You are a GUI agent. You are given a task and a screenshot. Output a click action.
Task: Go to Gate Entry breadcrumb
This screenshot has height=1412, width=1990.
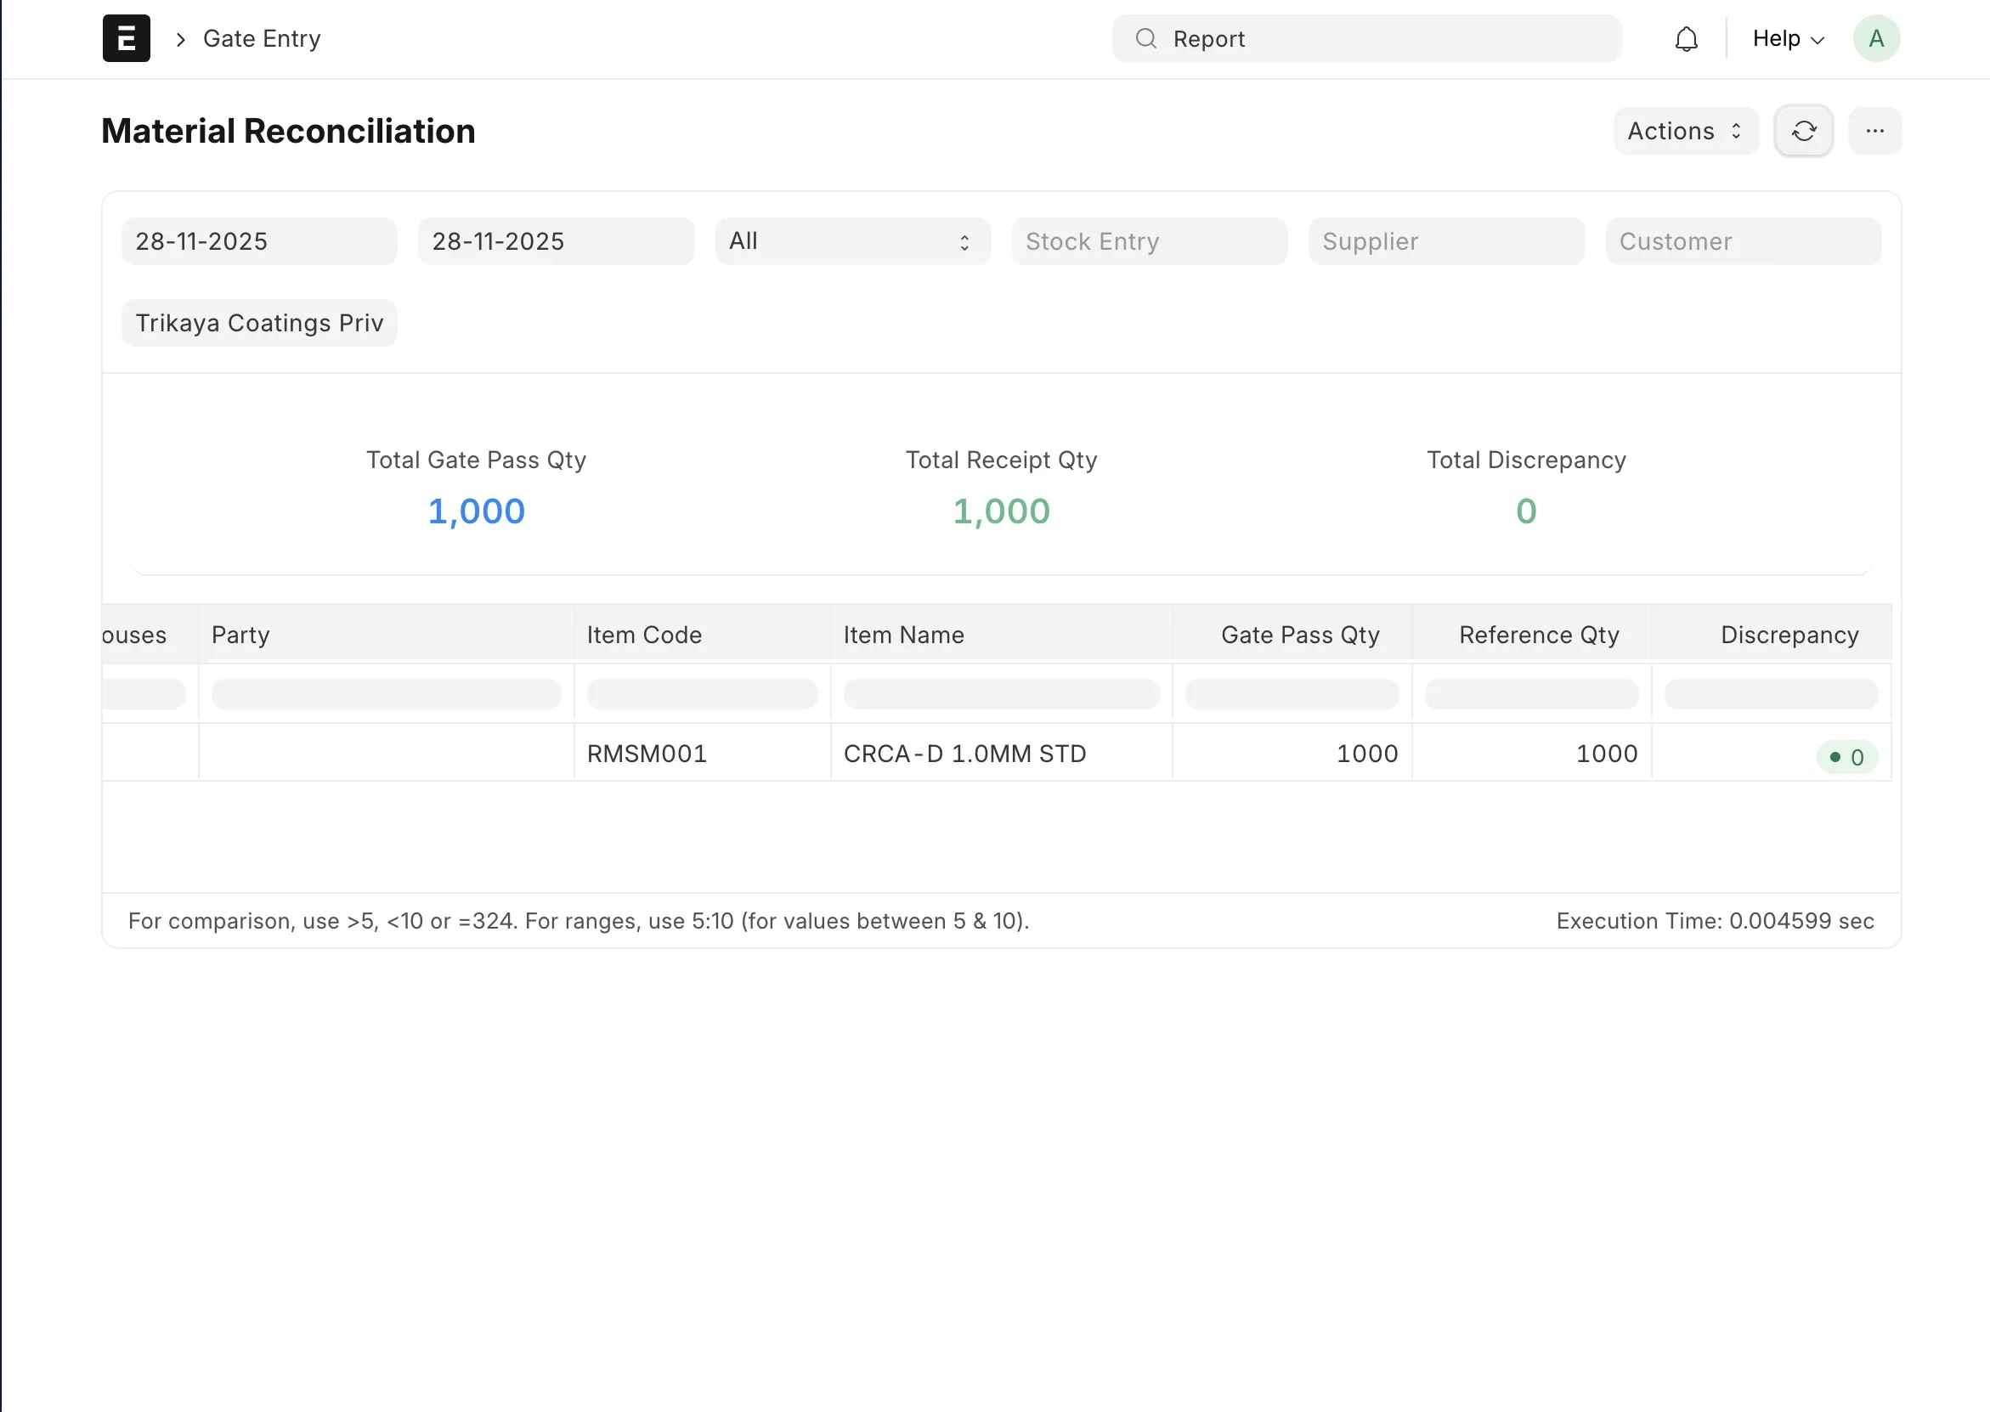[262, 39]
